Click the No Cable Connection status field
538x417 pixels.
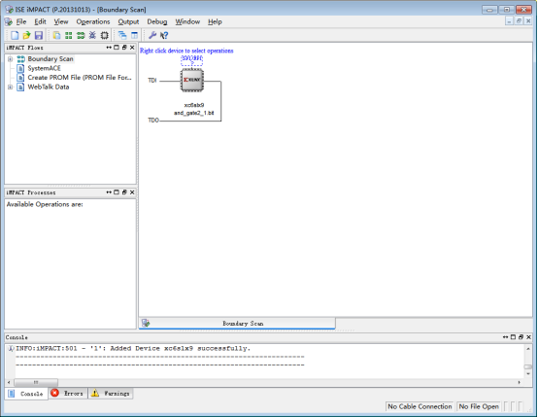click(x=420, y=406)
